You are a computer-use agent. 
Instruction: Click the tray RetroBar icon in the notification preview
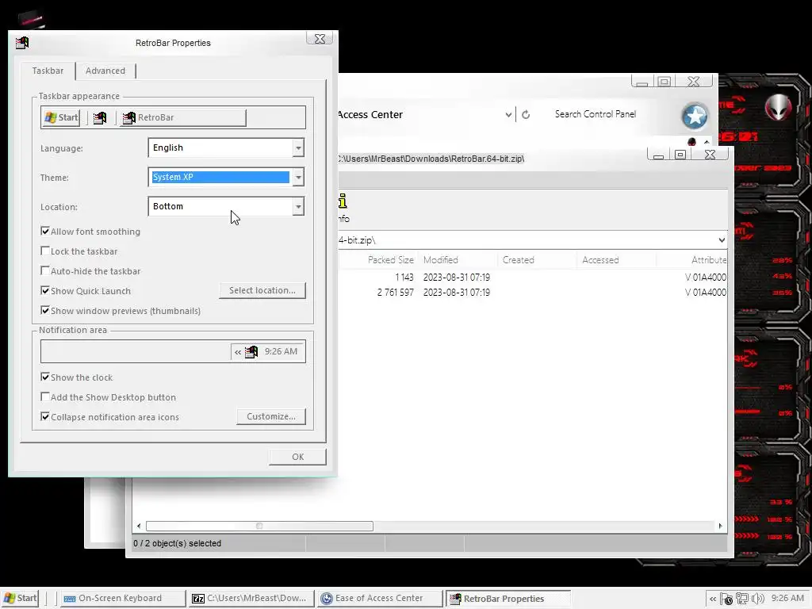point(251,351)
